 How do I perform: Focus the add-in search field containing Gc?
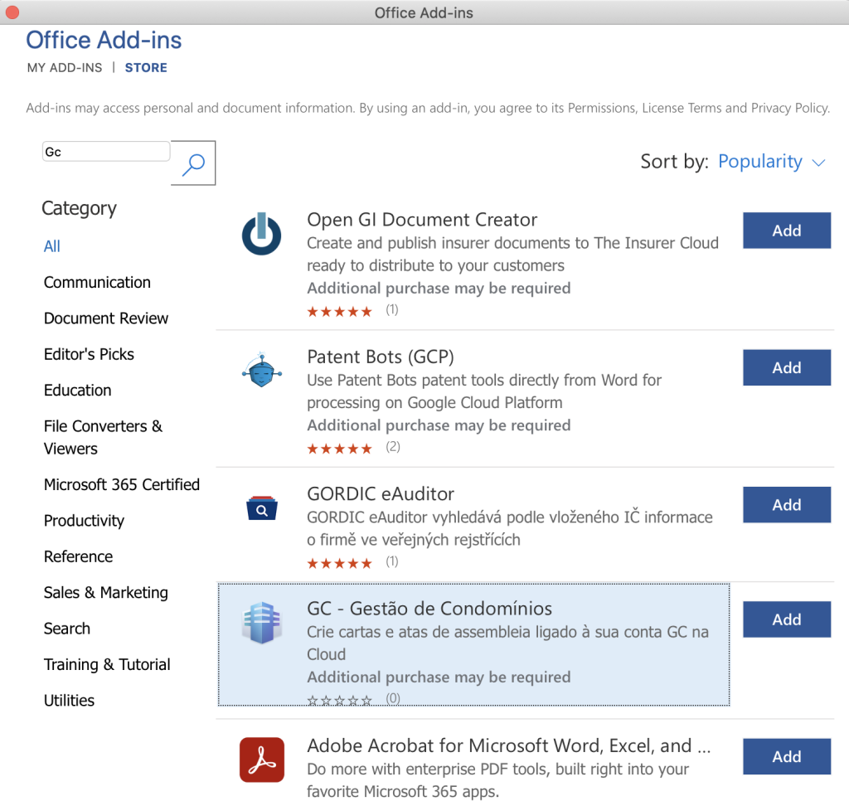[x=106, y=152]
